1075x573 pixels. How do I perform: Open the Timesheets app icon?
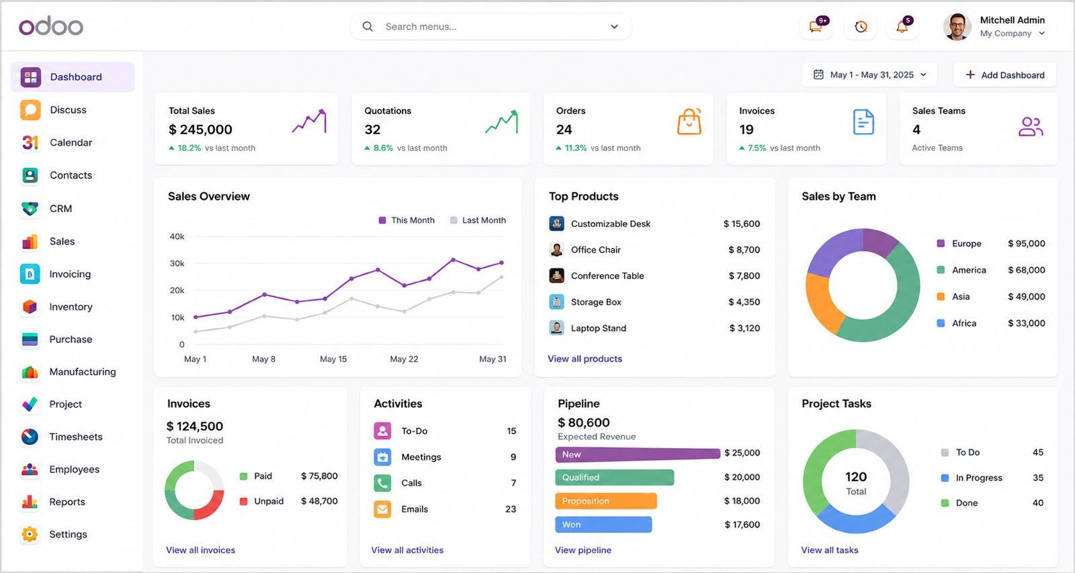30,437
